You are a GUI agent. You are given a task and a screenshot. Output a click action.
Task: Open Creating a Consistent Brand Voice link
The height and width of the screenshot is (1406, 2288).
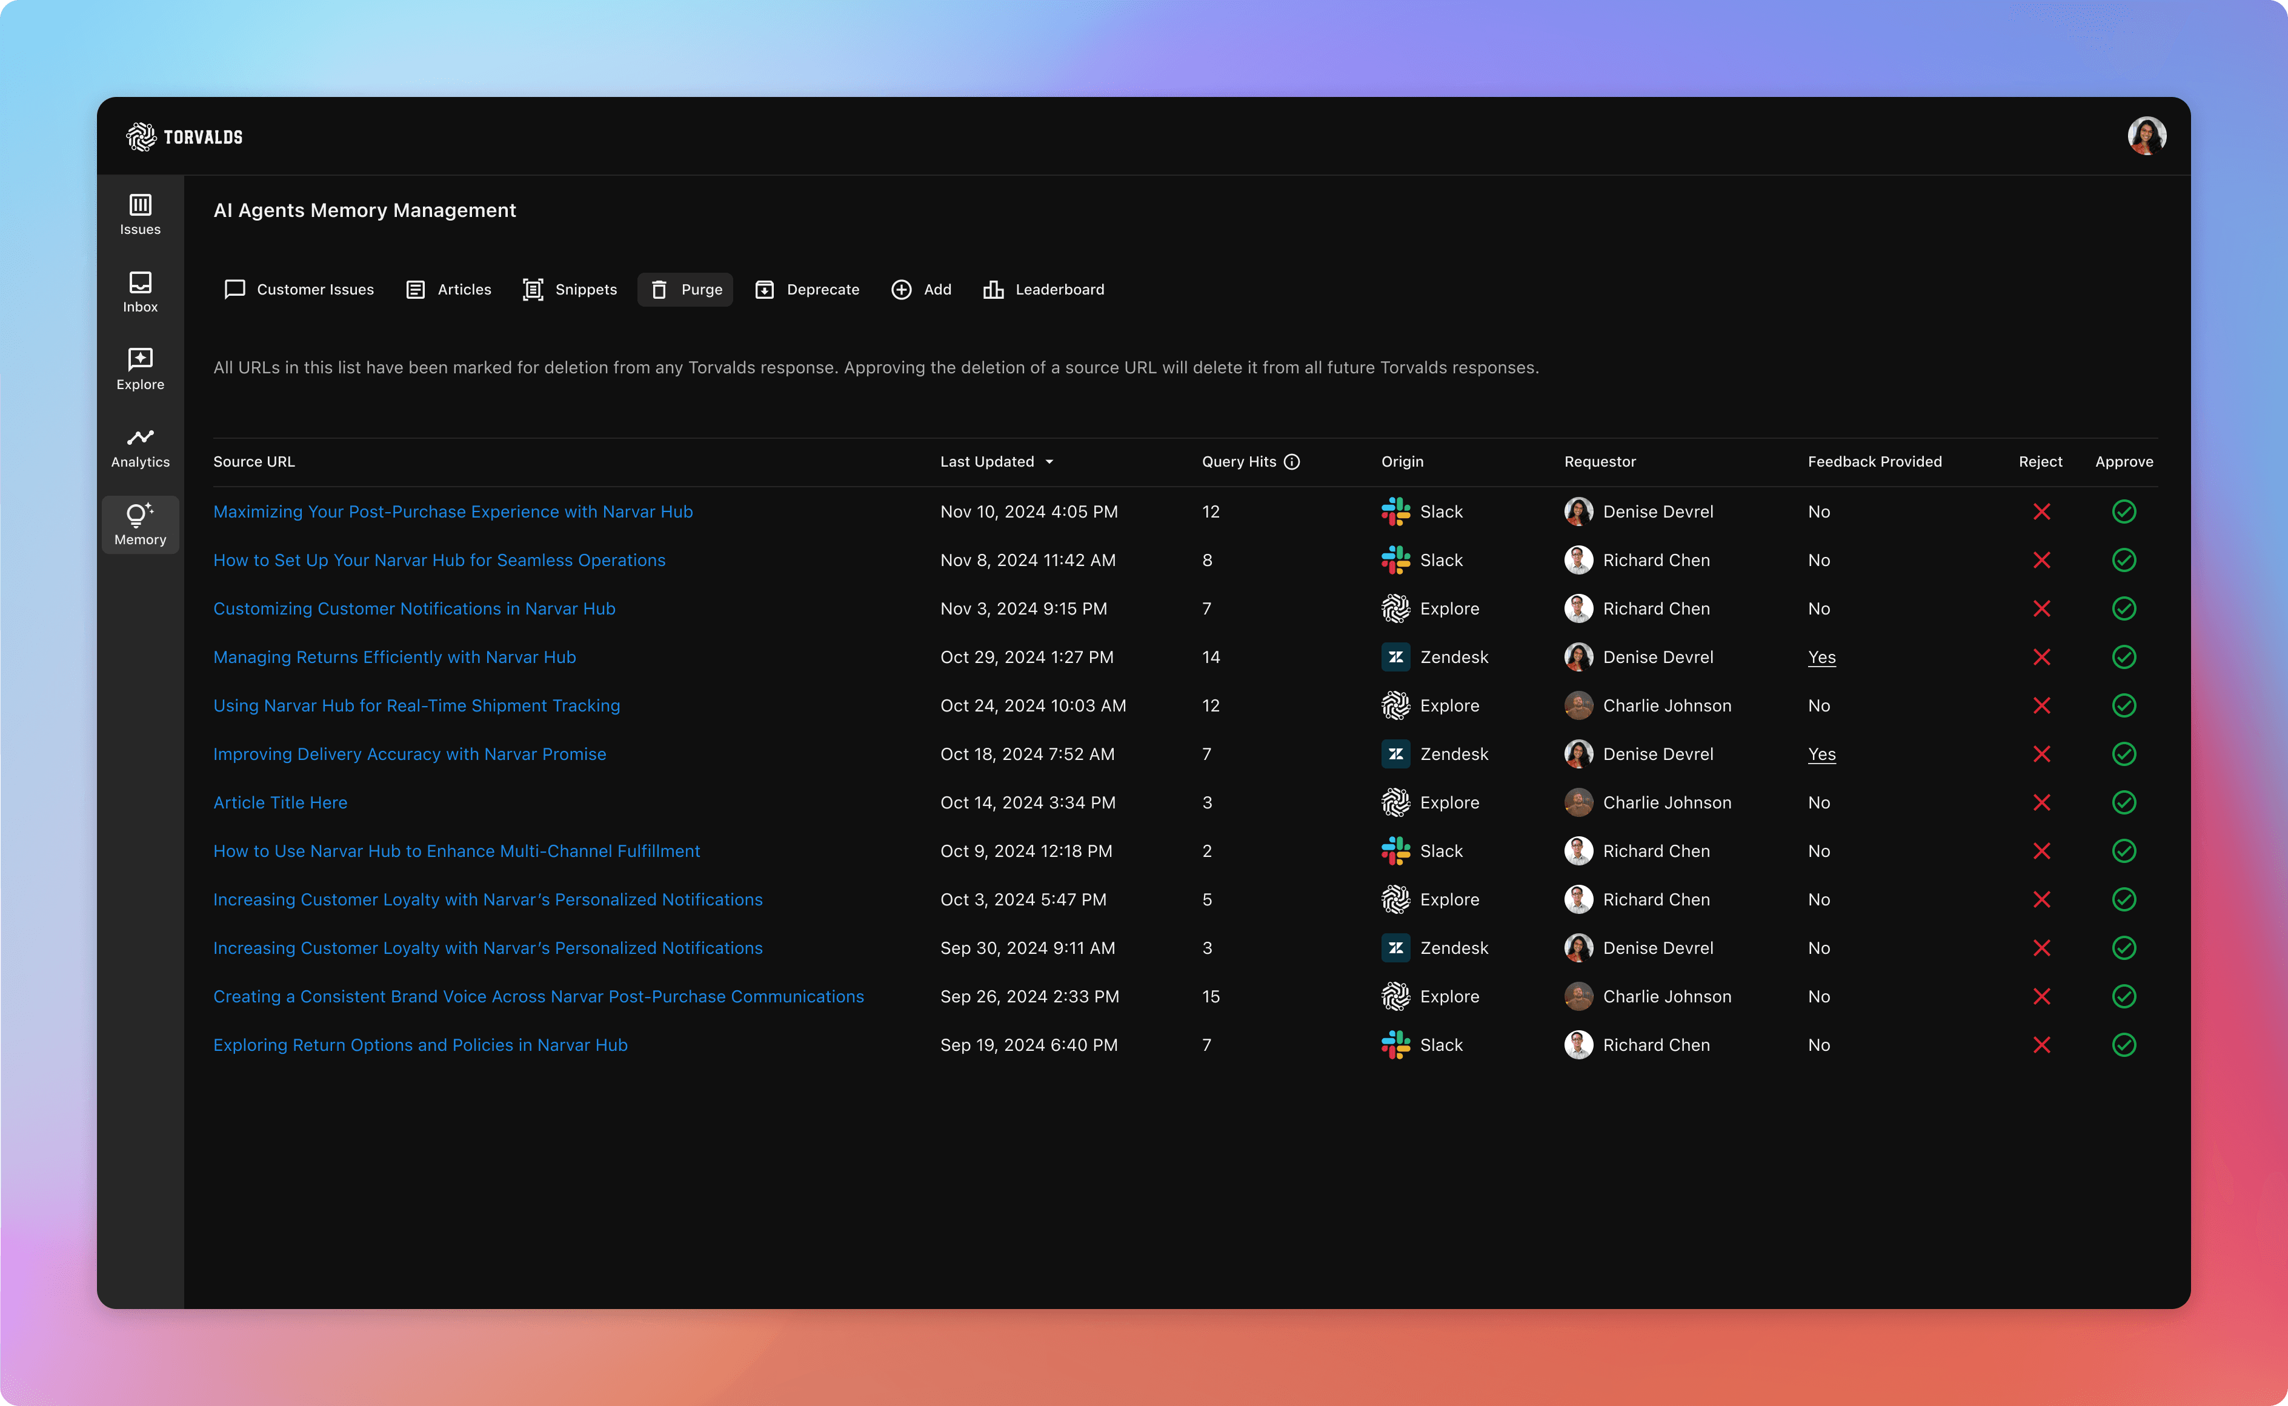tap(539, 997)
